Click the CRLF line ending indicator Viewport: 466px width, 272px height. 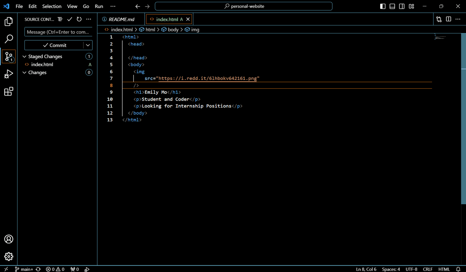click(427, 269)
